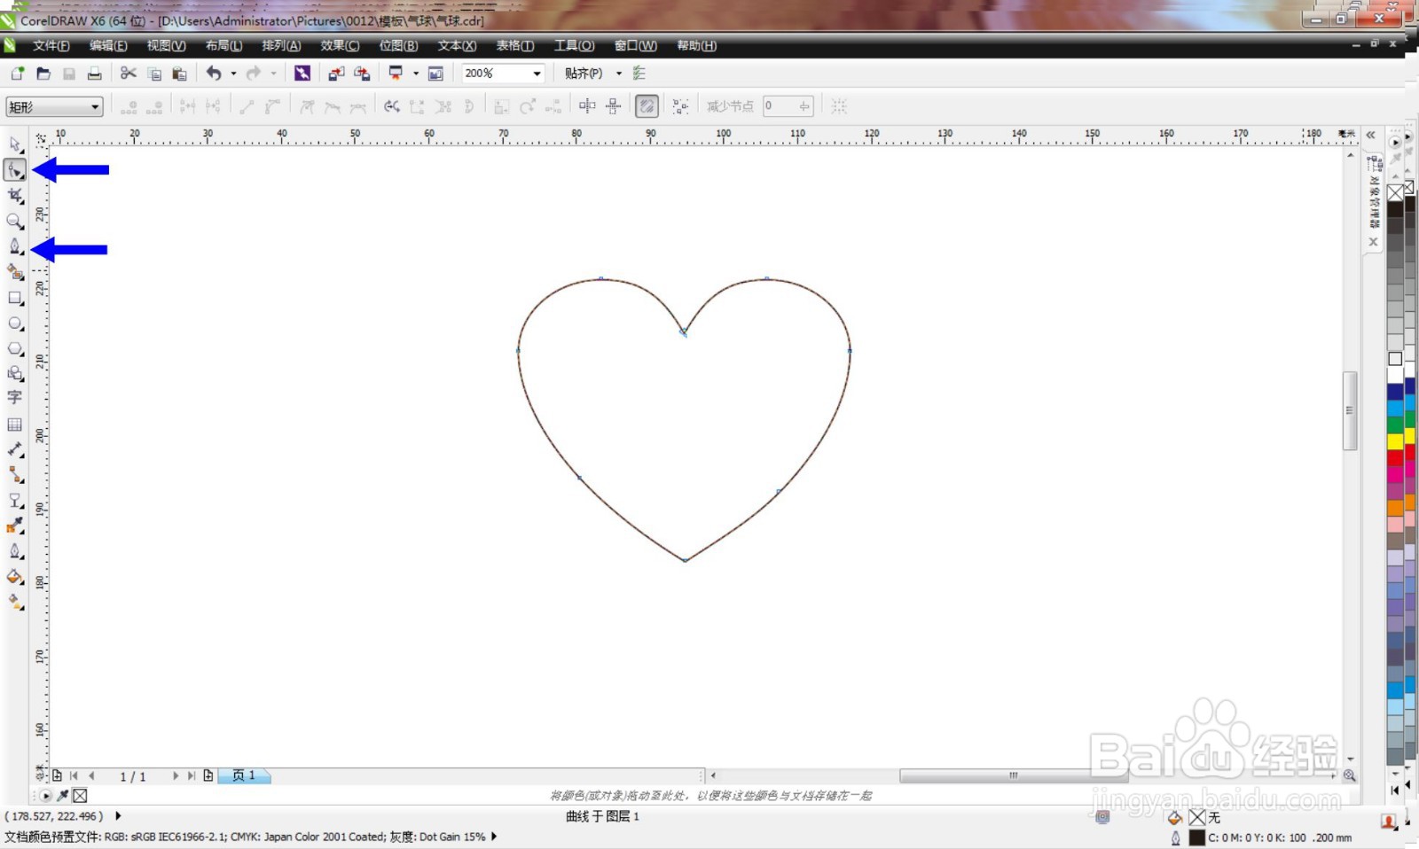
Task: Expand the Undo history arrow
Action: 233,74
